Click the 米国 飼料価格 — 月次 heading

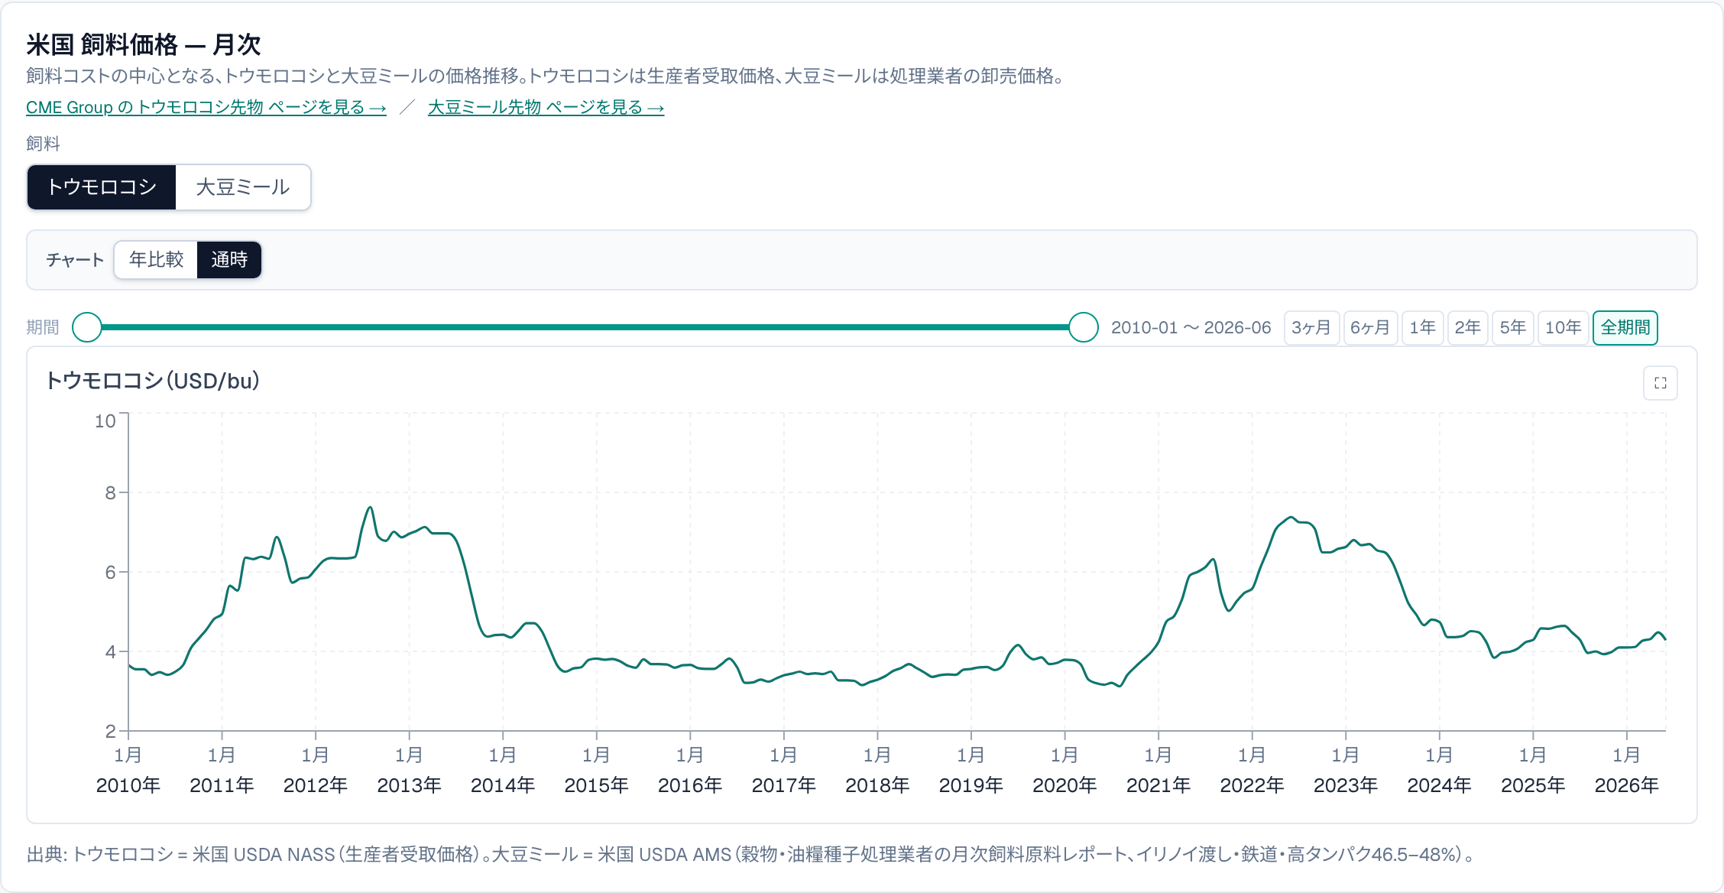pos(144,45)
